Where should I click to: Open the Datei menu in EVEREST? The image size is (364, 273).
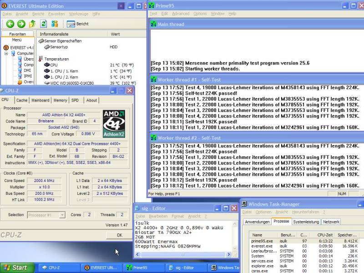(7, 14)
